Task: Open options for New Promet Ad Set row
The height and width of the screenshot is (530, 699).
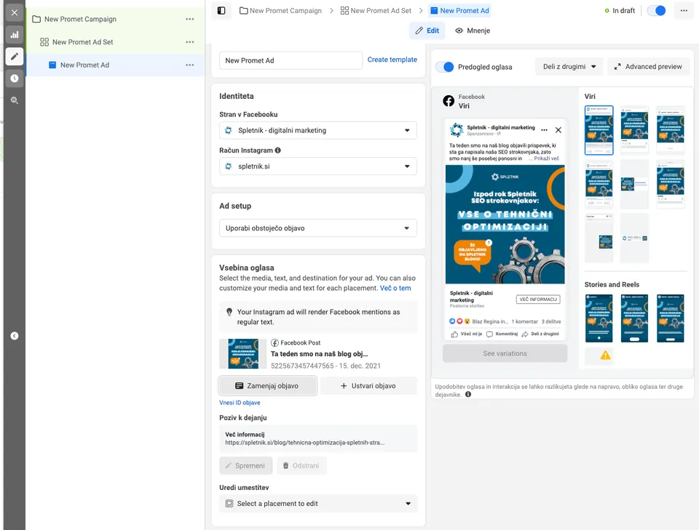Action: coord(190,42)
